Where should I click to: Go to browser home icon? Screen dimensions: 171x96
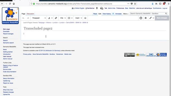14,4
